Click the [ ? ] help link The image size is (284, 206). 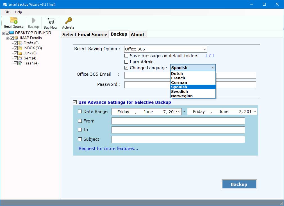(x=210, y=55)
